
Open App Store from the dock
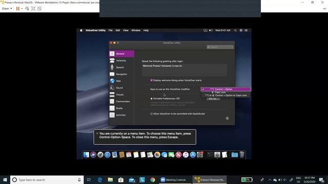click(193, 155)
